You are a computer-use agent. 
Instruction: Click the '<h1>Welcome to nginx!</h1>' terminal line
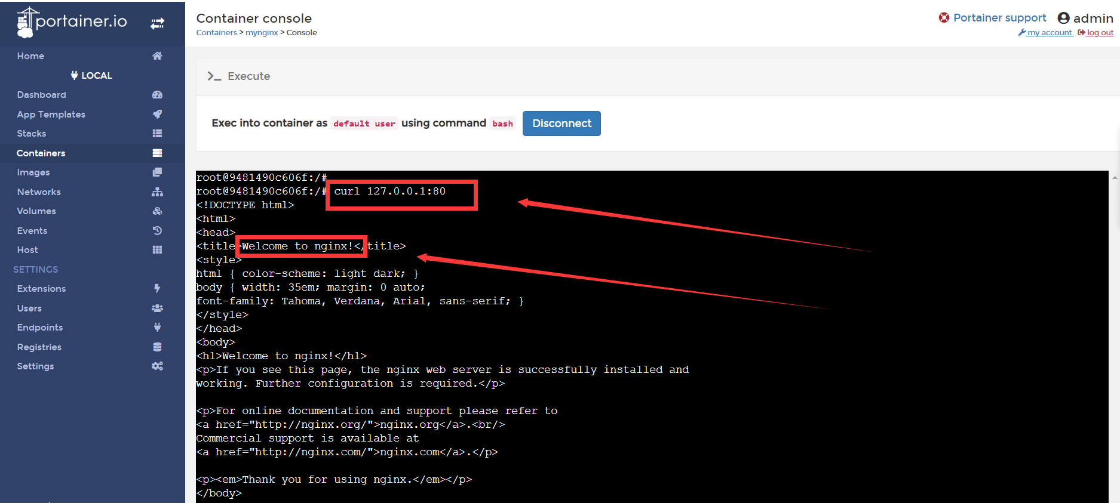click(281, 356)
